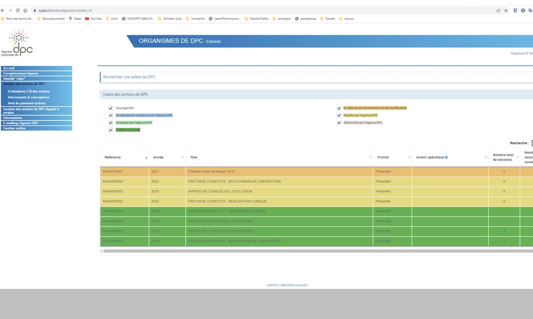533x319 pixels.
Task: Open Gestion des actions de DPC menu
Action: (x=36, y=83)
